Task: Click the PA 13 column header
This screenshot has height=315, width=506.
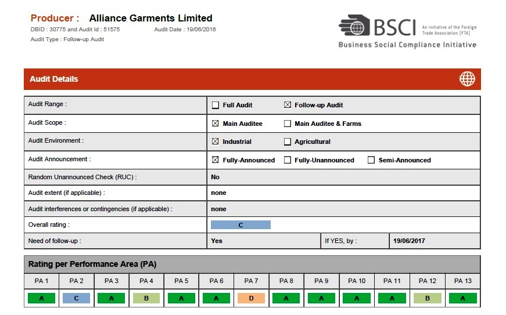Action: [x=463, y=281]
